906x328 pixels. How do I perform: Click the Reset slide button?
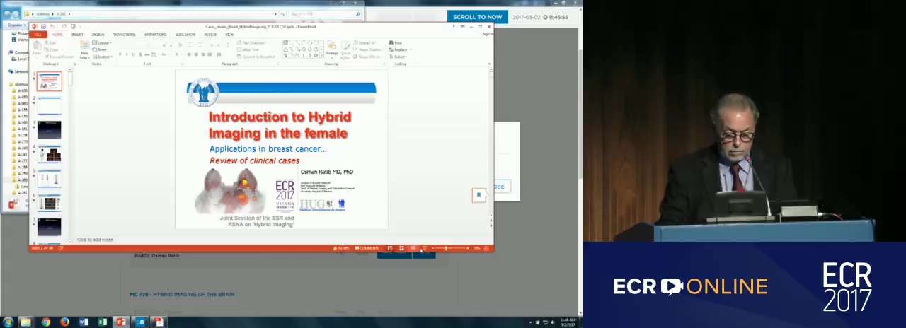tap(101, 49)
